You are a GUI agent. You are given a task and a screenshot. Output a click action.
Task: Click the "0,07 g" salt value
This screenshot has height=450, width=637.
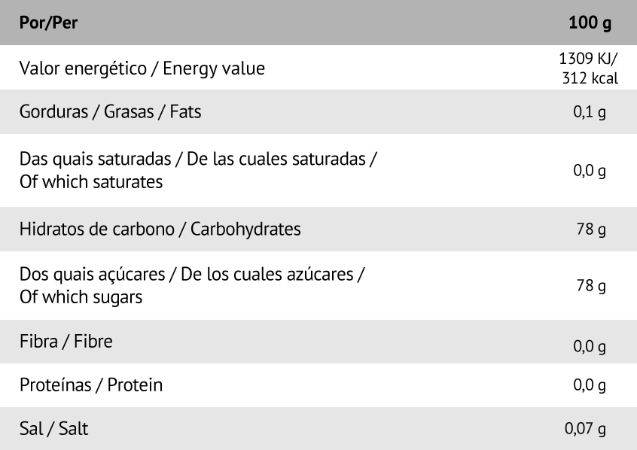(x=586, y=430)
